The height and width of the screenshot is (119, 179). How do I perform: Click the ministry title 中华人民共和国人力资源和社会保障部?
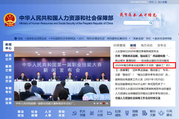coord(66,18)
